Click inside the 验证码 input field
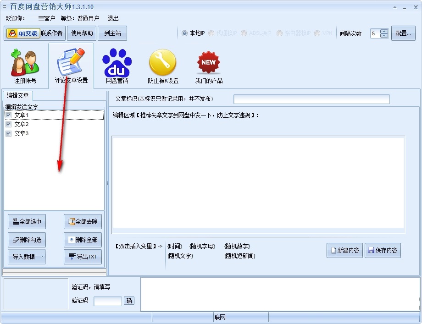The image size is (422, 324). pos(107,301)
